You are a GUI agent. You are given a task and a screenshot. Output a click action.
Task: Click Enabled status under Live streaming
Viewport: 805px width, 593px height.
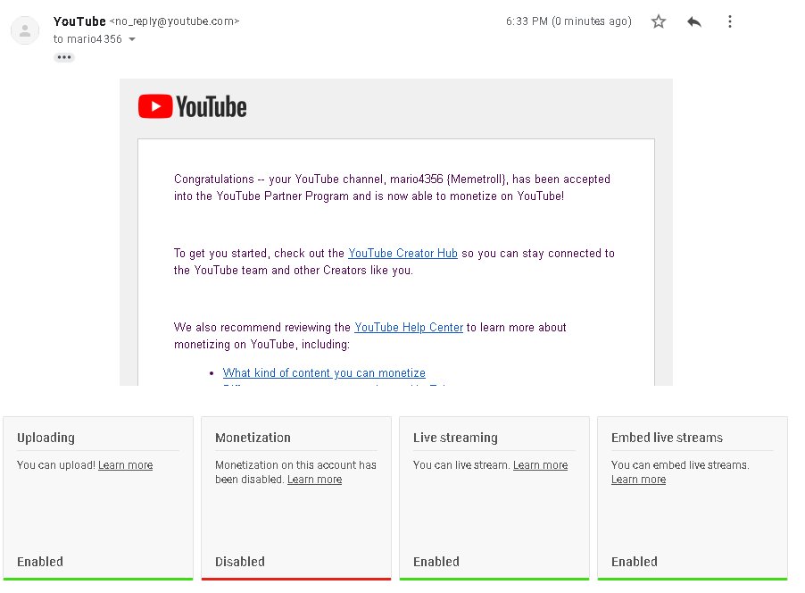click(x=436, y=562)
